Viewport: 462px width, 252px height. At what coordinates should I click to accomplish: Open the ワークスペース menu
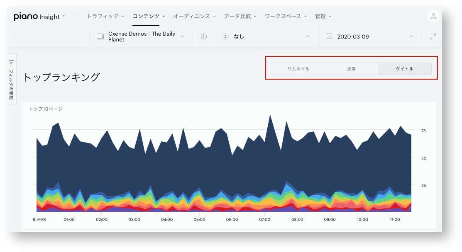[x=286, y=16]
